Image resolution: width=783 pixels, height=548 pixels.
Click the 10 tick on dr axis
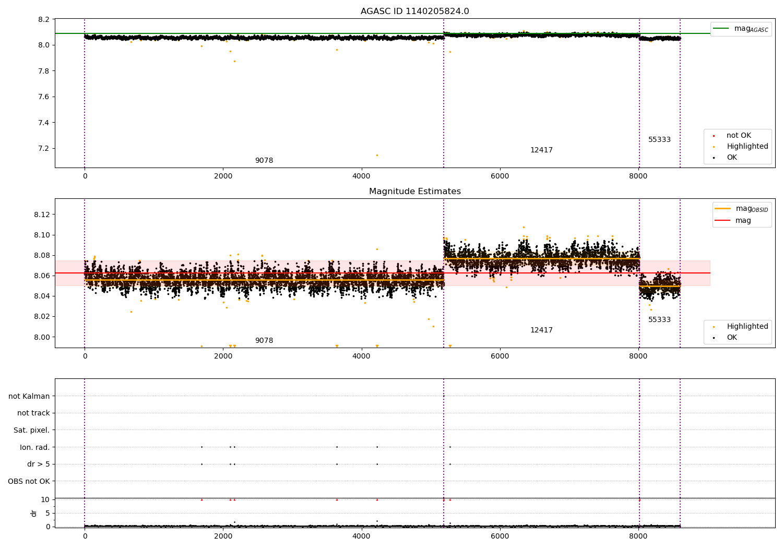[45, 500]
